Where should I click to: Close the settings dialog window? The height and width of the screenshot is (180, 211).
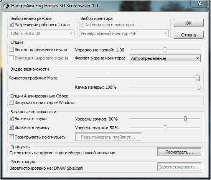[x=199, y=4]
